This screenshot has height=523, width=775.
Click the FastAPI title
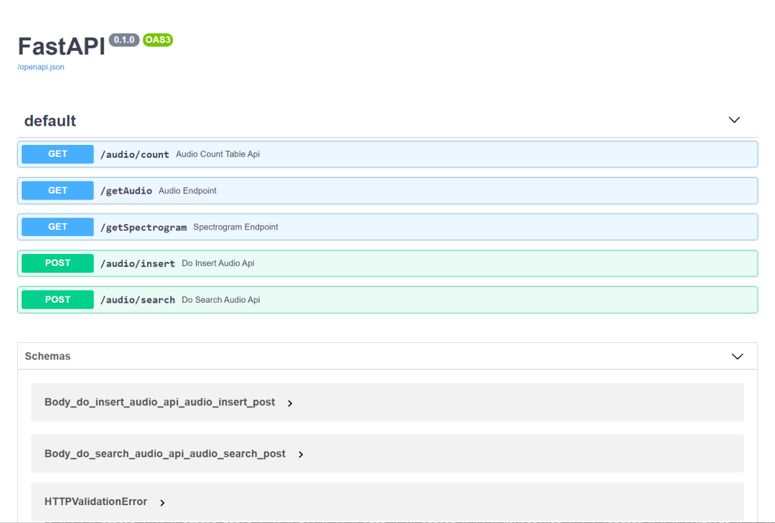(x=61, y=47)
